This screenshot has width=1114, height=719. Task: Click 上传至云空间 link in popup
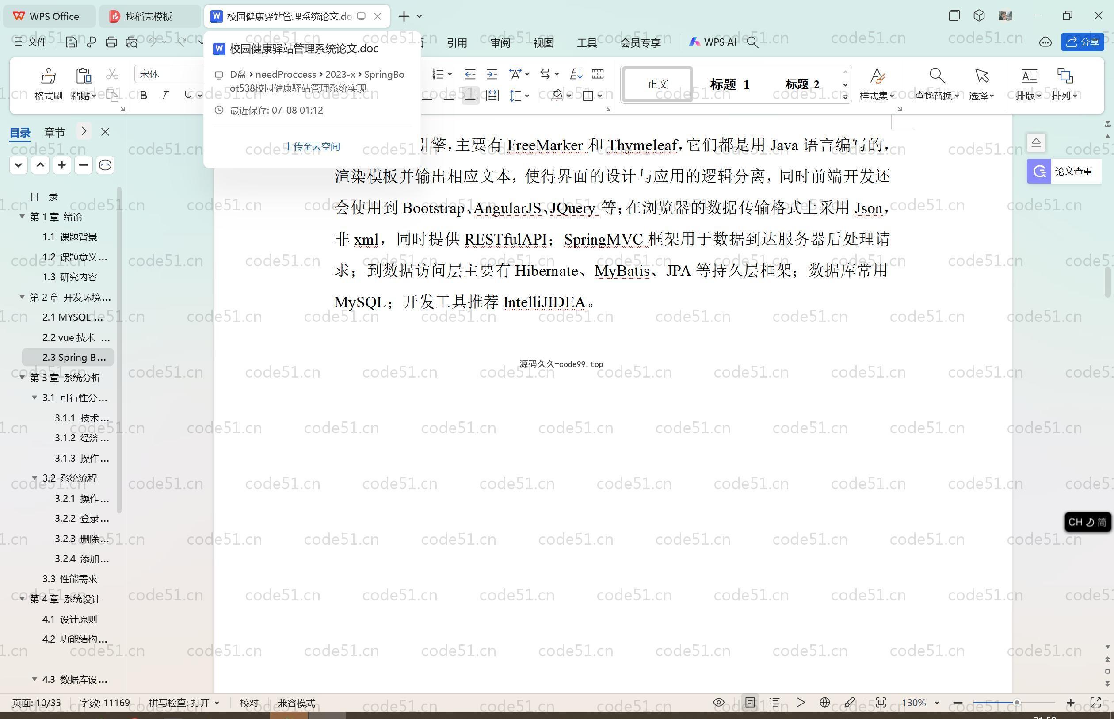(312, 147)
